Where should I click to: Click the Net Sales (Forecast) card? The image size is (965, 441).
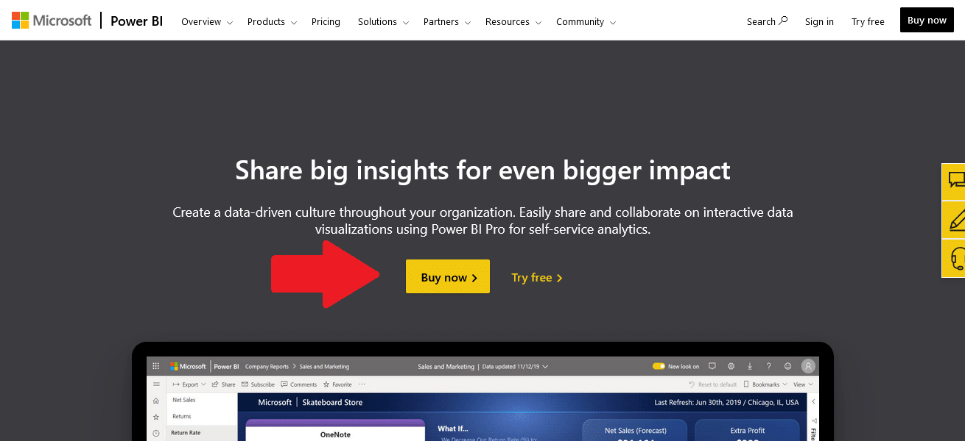pos(635,430)
